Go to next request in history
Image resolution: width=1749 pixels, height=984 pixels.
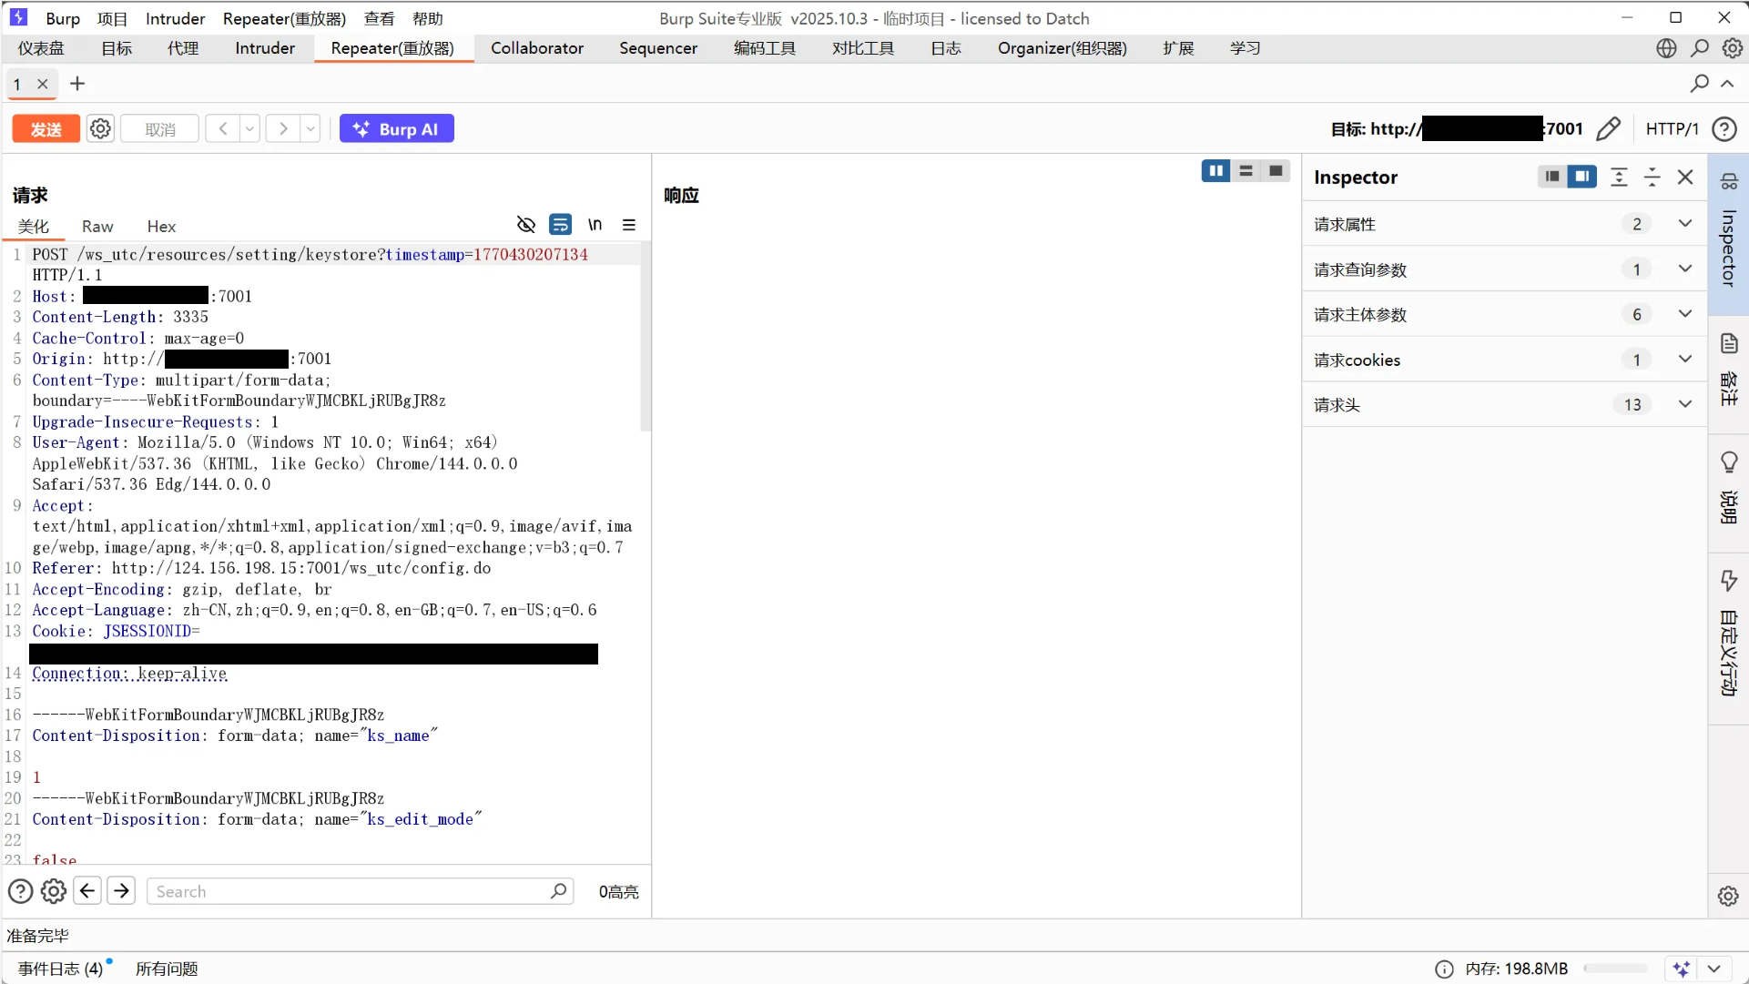283,129
